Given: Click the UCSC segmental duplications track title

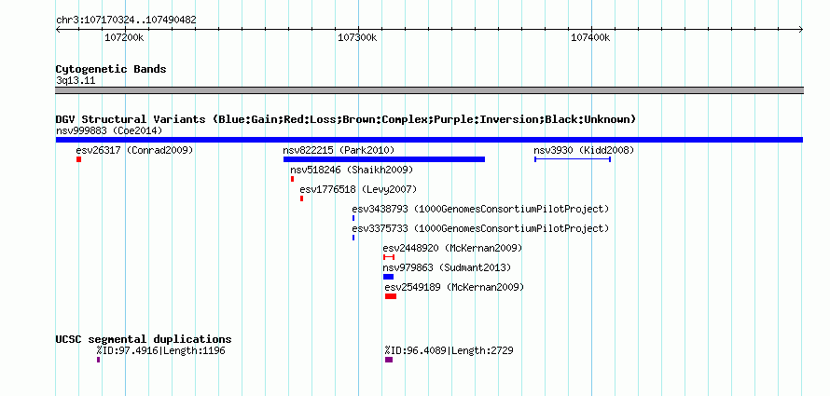Looking at the screenshot, I should pyautogui.click(x=144, y=339).
